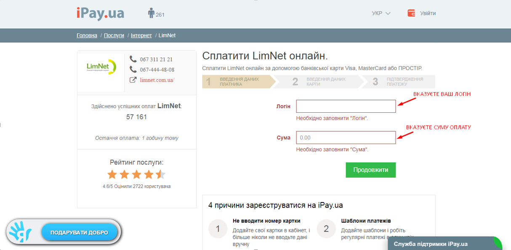511x250 pixels.
Task: Click the heading Шаблони платежів
Action: (366, 221)
